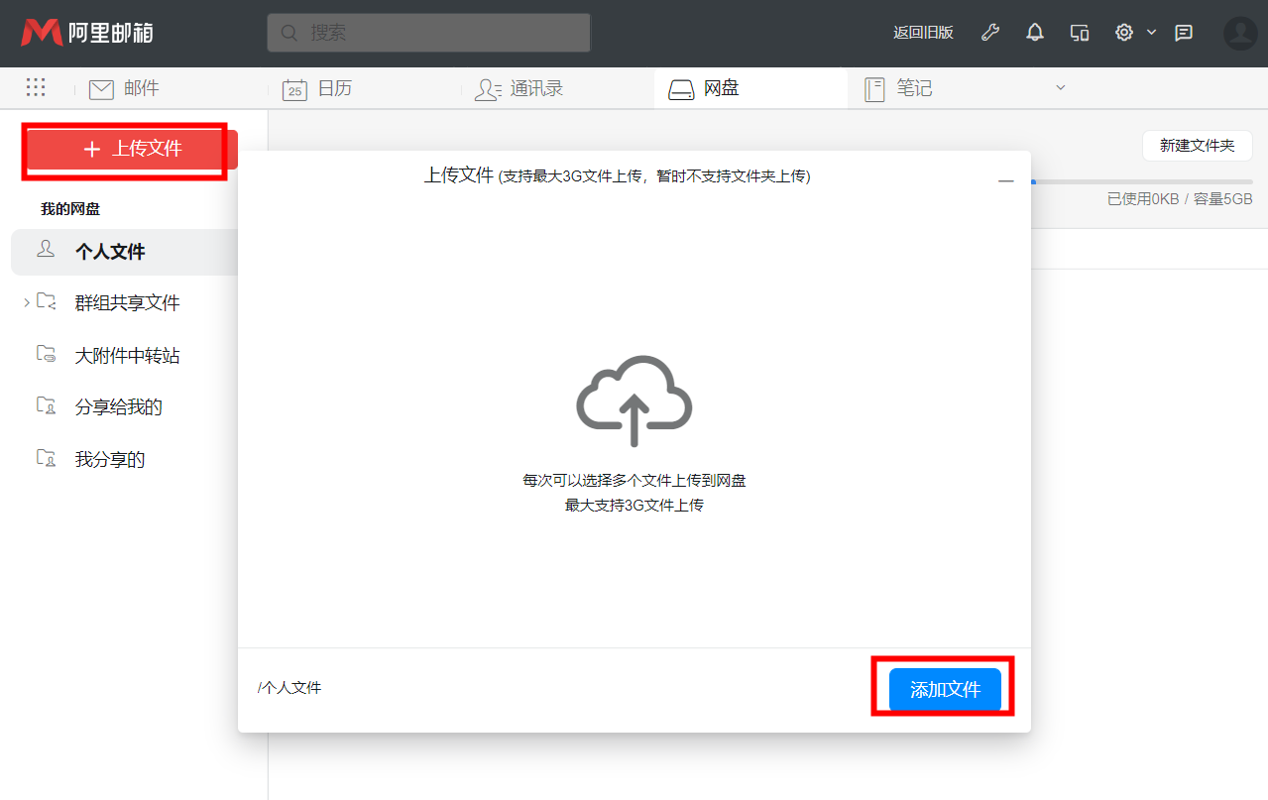Click the 邮件 envelope icon
Image resolution: width=1268 pixels, height=800 pixels.
tap(101, 89)
